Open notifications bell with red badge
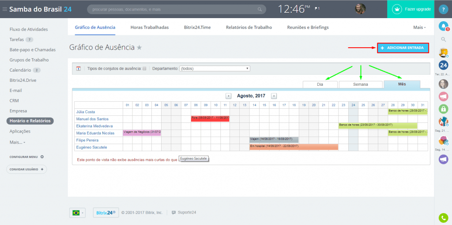Viewport: 452px width, 225px height. coord(443,26)
